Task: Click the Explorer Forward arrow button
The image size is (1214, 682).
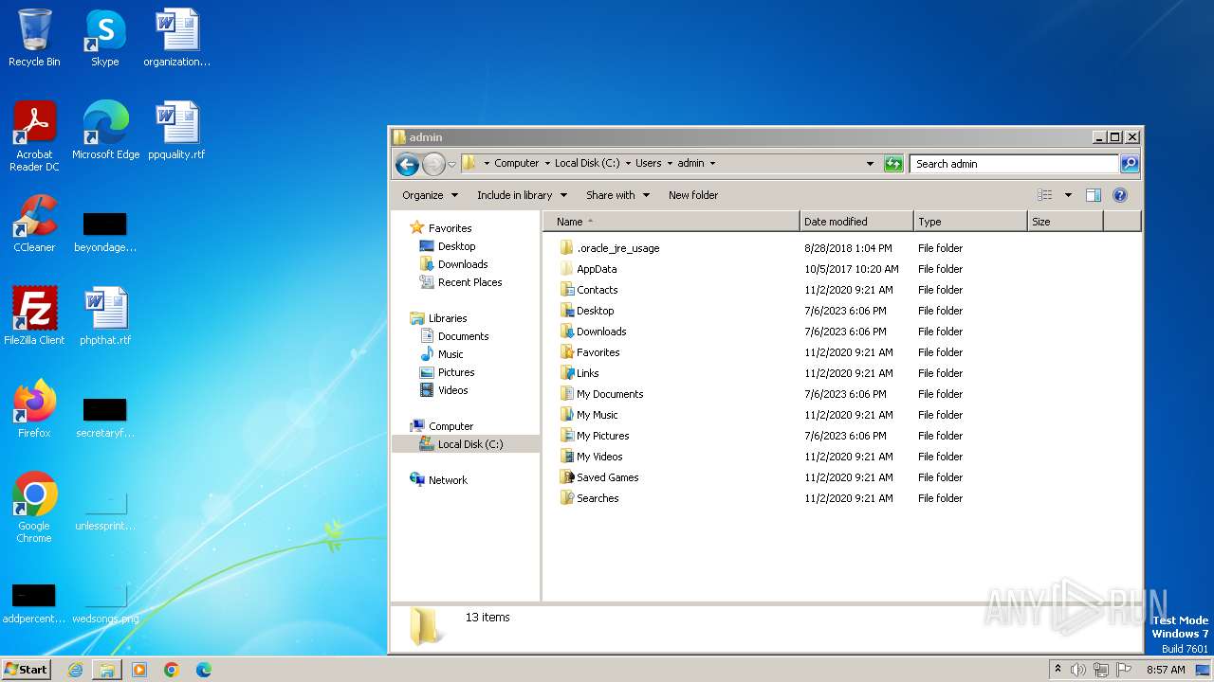Action: tap(433, 164)
